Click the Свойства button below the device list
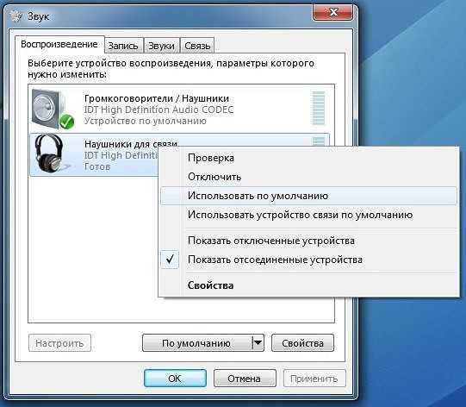 (302, 343)
